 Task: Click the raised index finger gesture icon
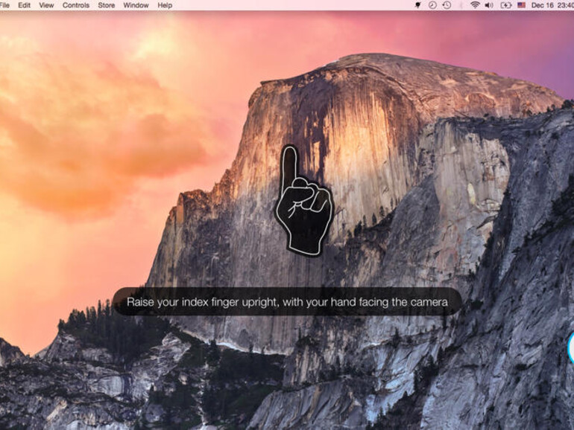click(x=304, y=200)
